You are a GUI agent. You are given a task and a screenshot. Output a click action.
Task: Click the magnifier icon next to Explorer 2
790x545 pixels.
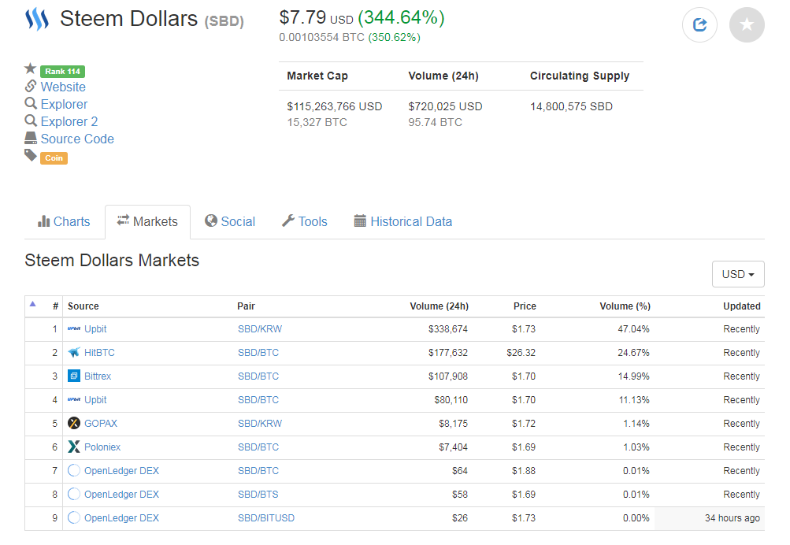click(31, 120)
